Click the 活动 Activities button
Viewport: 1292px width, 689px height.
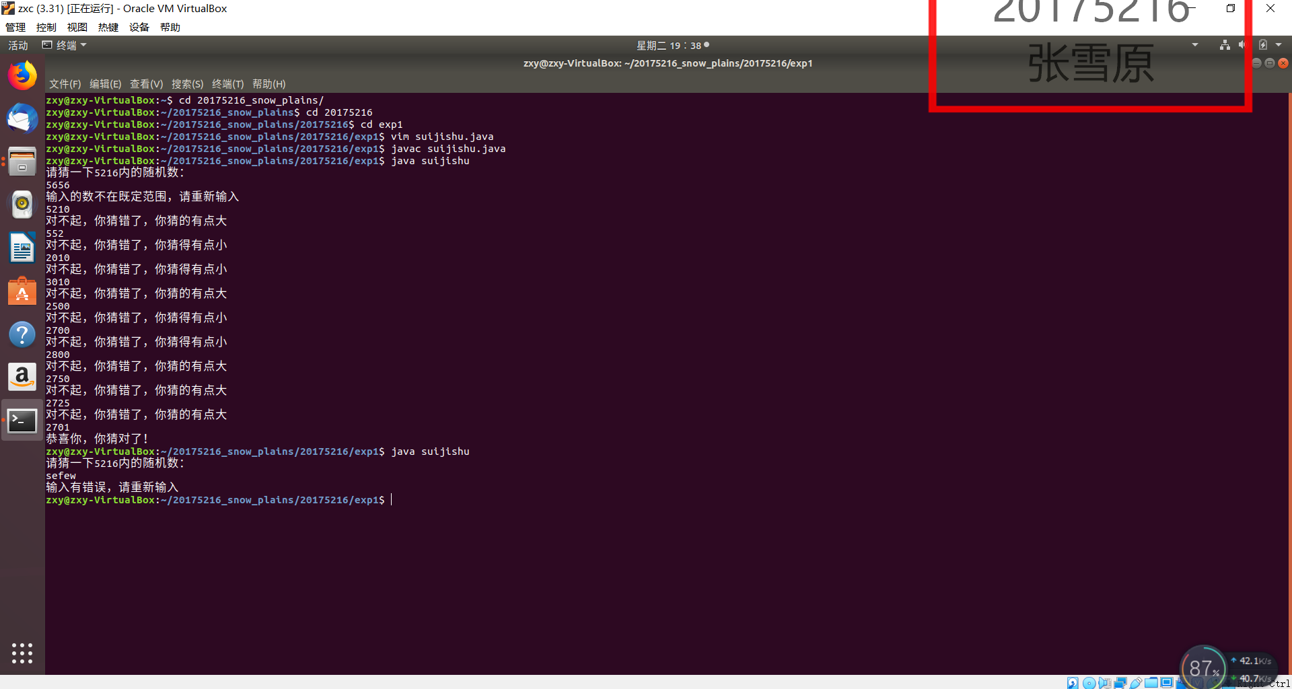pos(18,45)
